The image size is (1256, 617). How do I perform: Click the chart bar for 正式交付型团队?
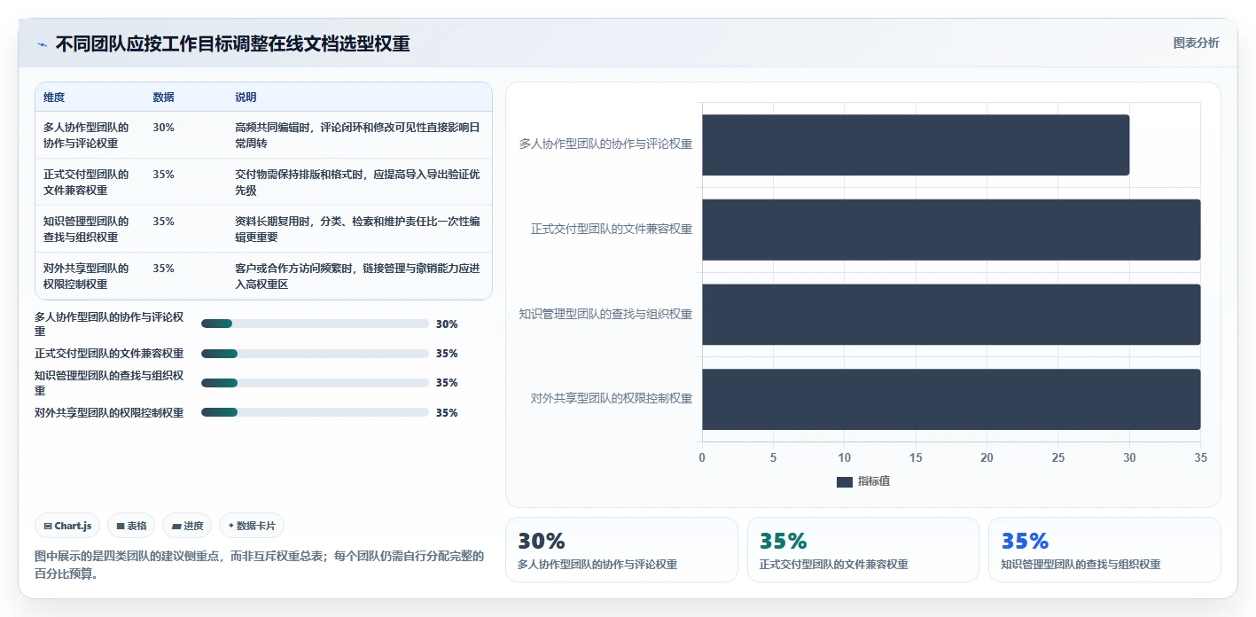point(951,230)
